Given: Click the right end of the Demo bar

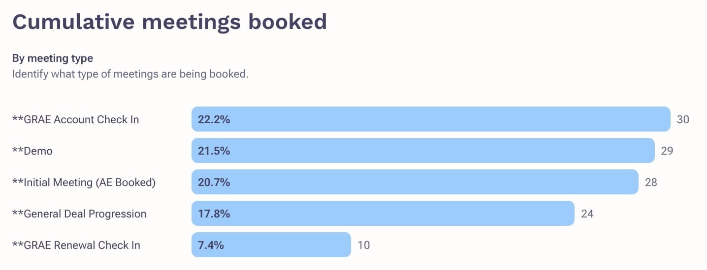Looking at the screenshot, I should point(649,151).
